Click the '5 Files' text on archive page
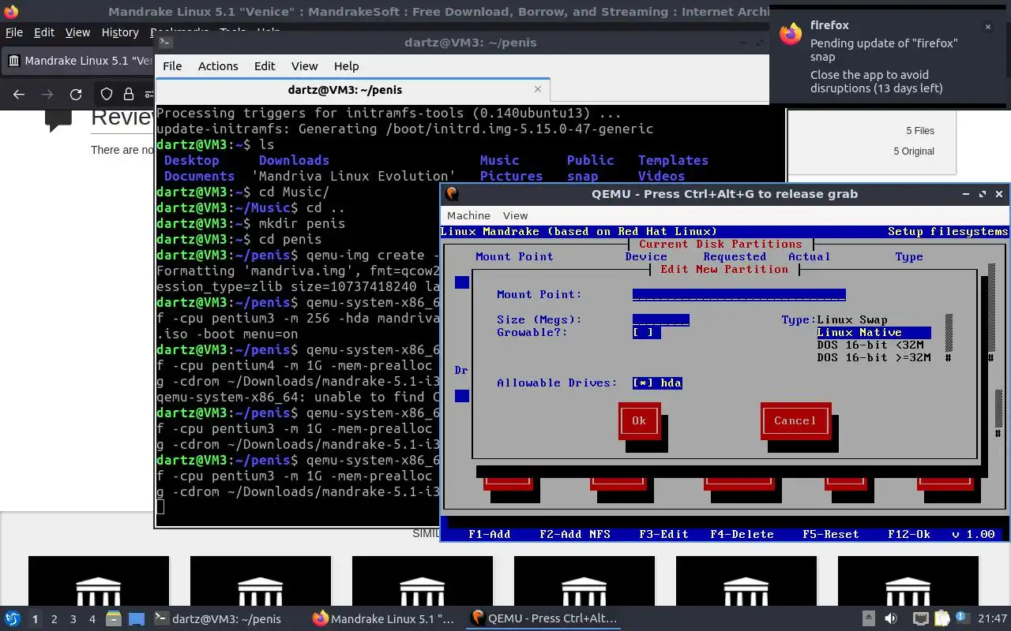This screenshot has height=631, width=1011. pyautogui.click(x=920, y=131)
